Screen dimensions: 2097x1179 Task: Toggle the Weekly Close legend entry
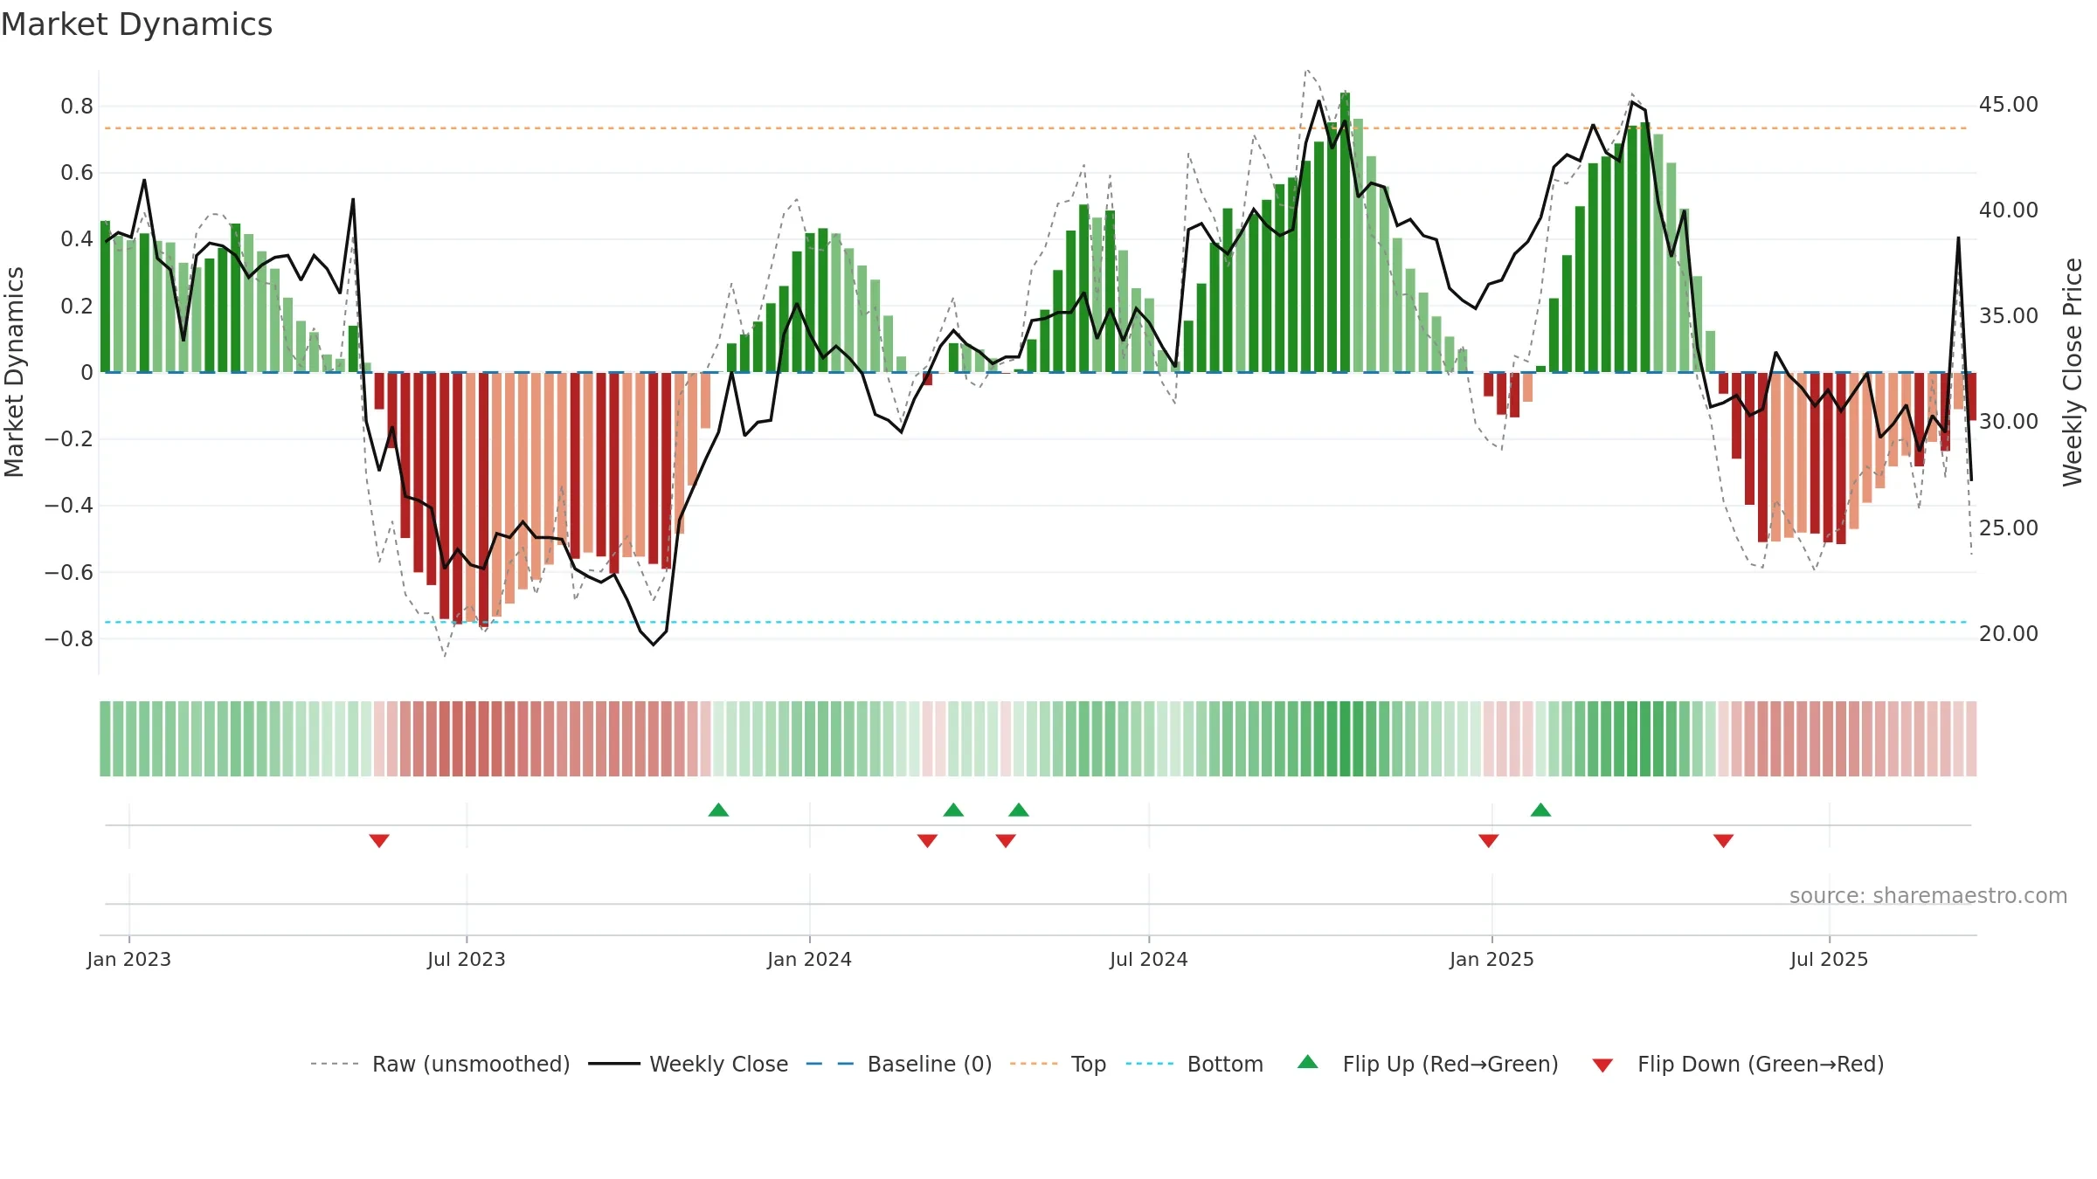coord(689,1064)
